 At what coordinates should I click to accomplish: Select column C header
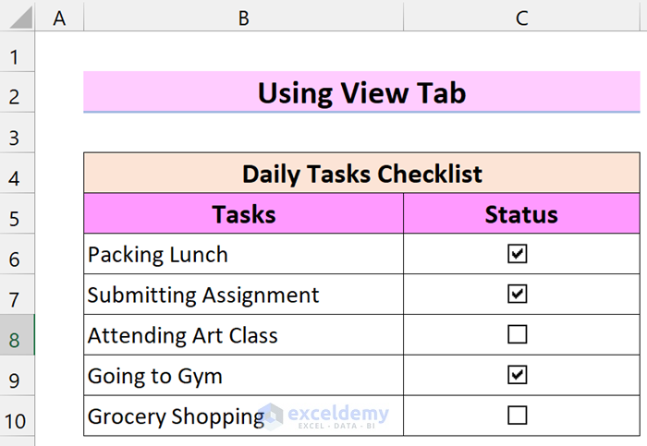(522, 17)
